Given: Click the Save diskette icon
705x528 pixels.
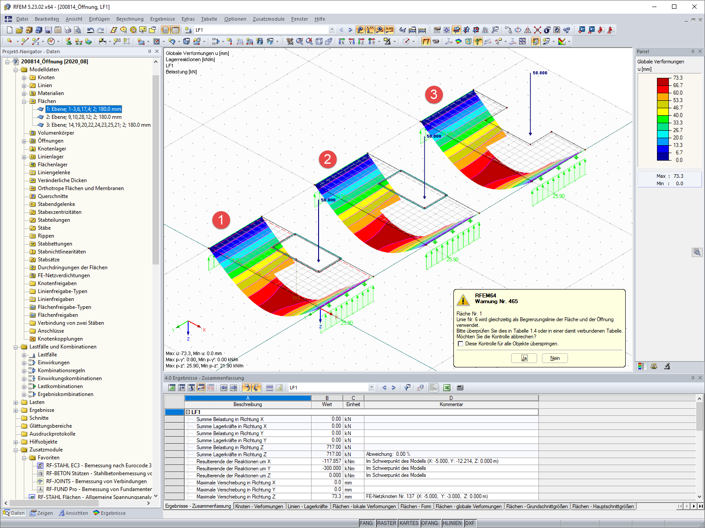Looking at the screenshot, I should [x=48, y=30].
